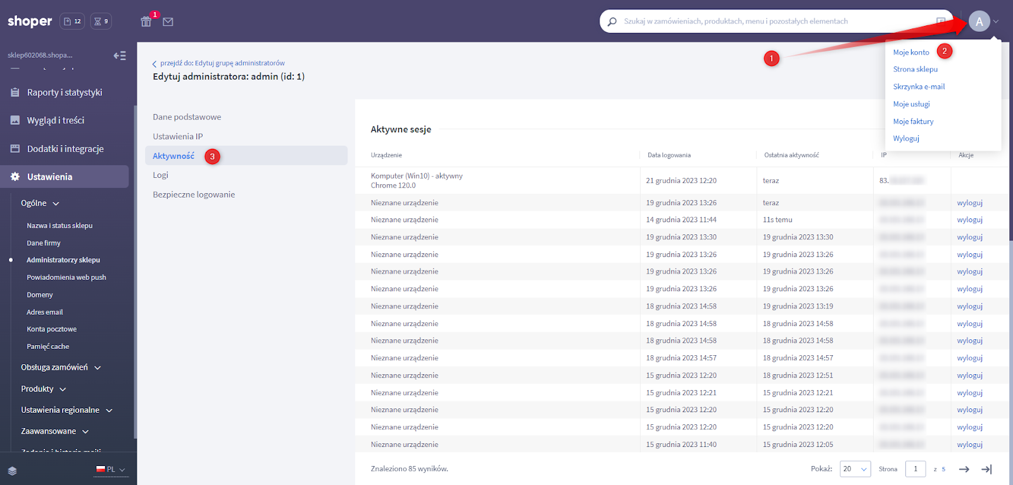Open Konta pocztowe settings
Screen dimensions: 1013x485
click(52, 330)
